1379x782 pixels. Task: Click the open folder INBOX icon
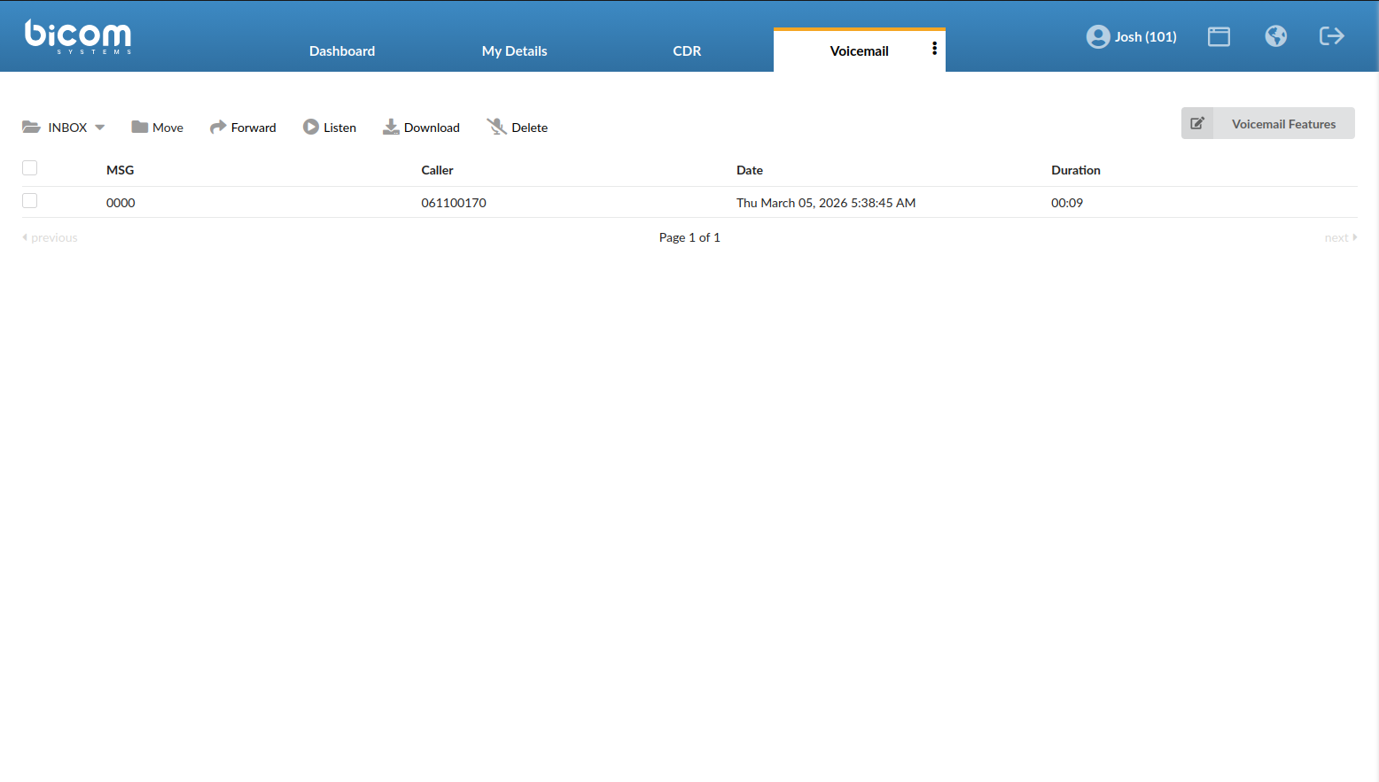click(x=31, y=128)
